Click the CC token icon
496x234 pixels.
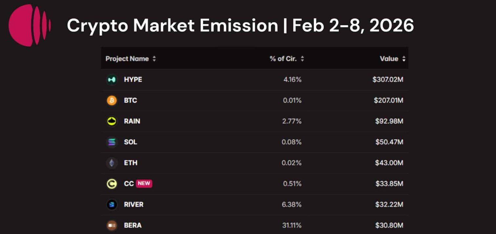tap(112, 184)
